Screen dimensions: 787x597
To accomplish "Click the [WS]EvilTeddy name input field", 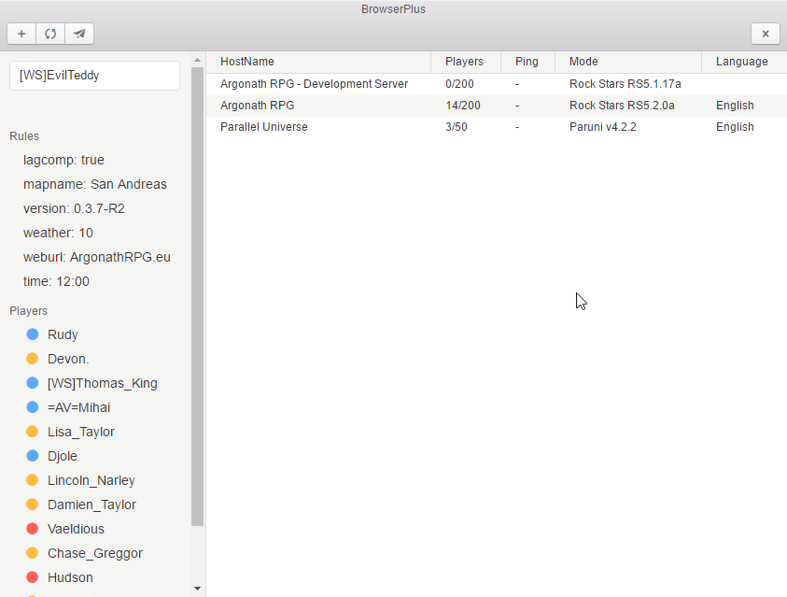I will tap(94, 76).
